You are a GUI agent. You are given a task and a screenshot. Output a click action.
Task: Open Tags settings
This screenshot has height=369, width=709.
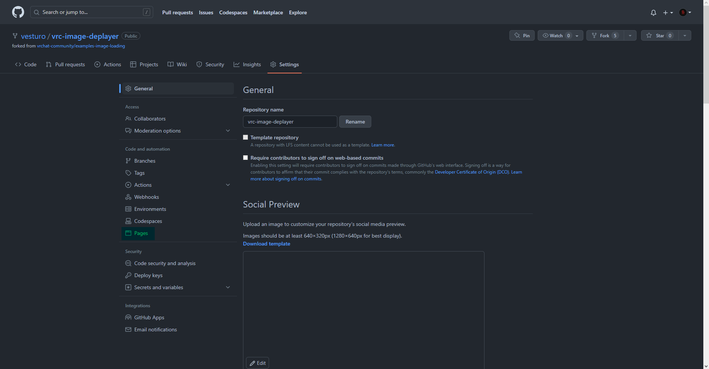tap(178, 173)
